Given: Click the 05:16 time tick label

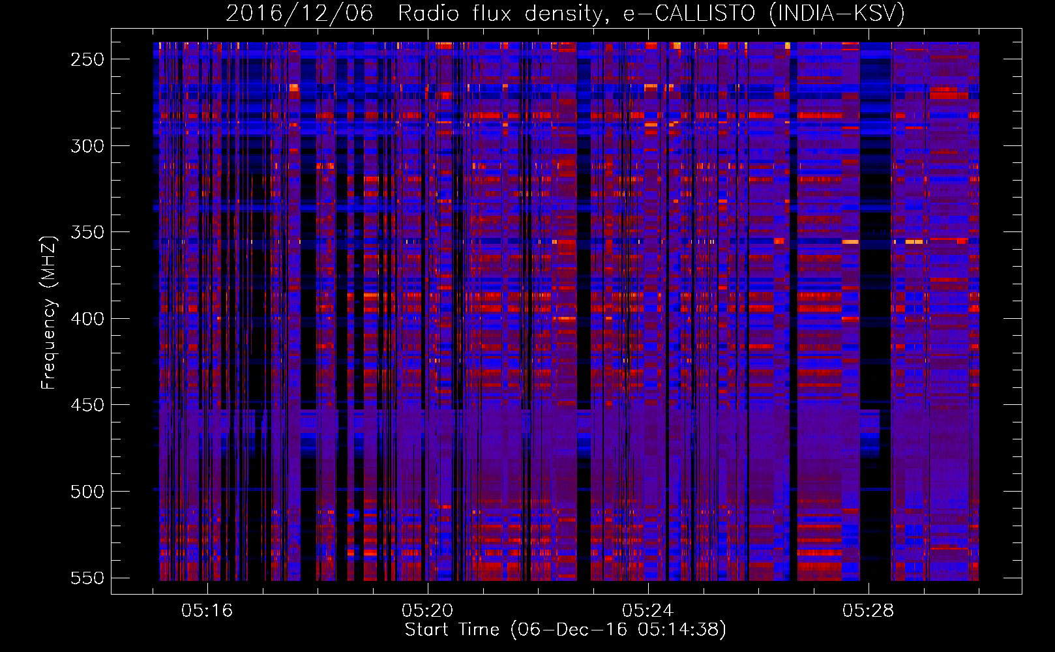Looking at the screenshot, I should point(207,611).
